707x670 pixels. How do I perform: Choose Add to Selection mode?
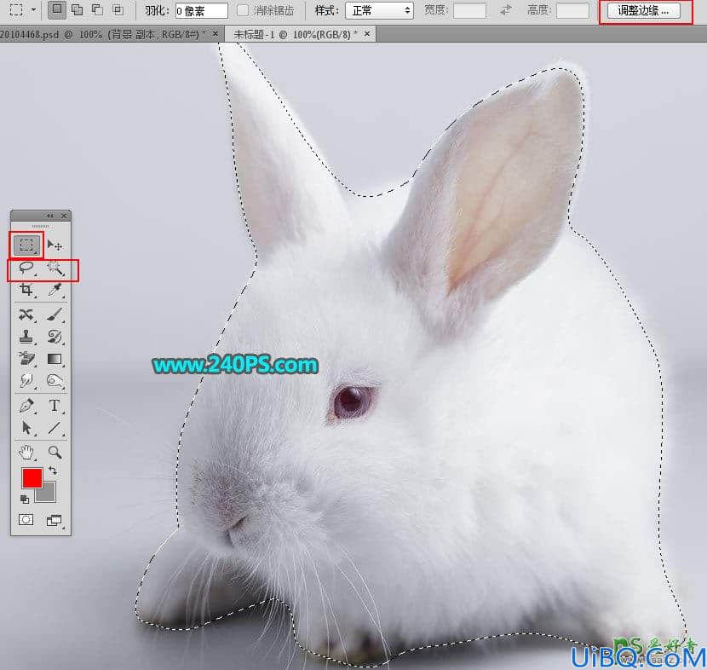pos(78,9)
